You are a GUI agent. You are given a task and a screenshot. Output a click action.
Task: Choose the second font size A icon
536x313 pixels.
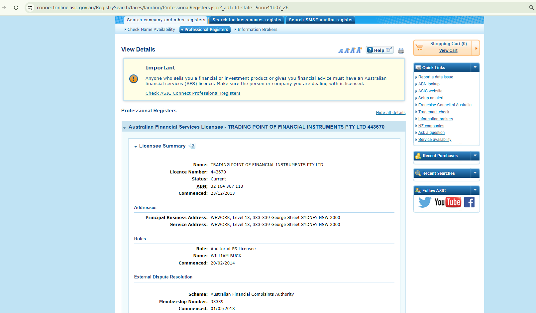pyautogui.click(x=347, y=51)
